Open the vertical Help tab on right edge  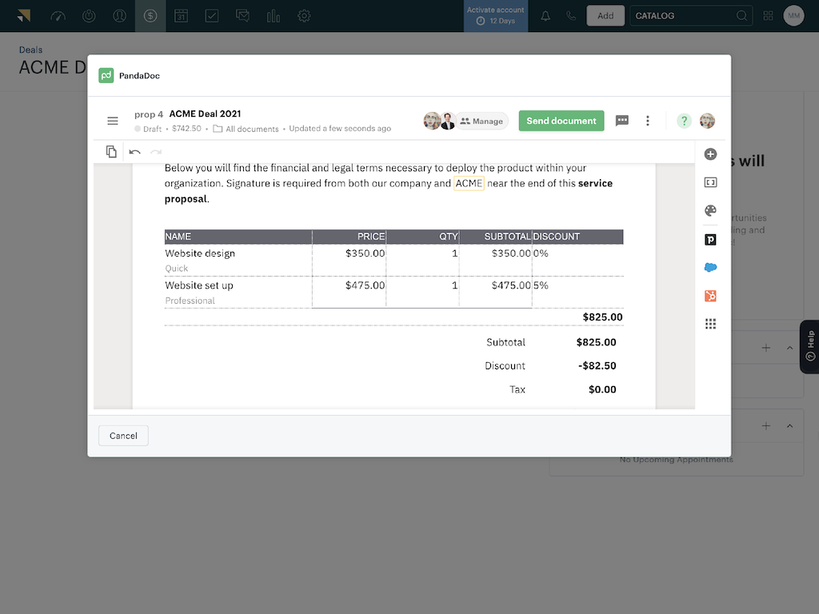(x=809, y=346)
